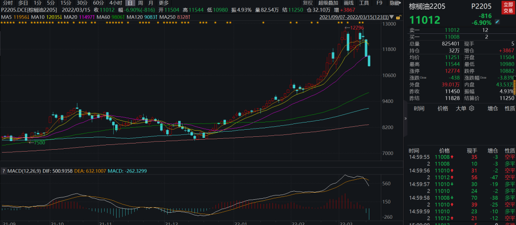The width and height of the screenshot is (516, 225).
Task: Click the 14:59:55 trade row
Action: click(461, 157)
